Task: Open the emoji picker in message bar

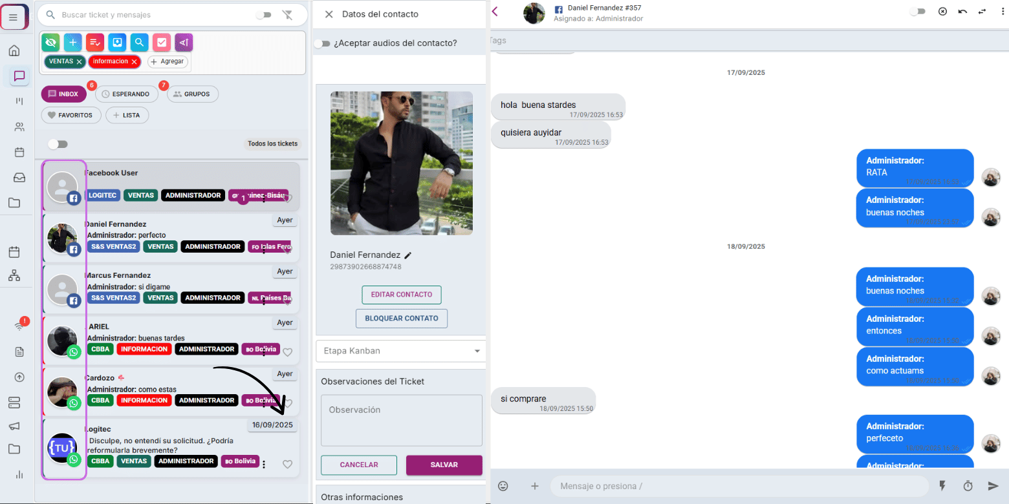Action: 503,486
